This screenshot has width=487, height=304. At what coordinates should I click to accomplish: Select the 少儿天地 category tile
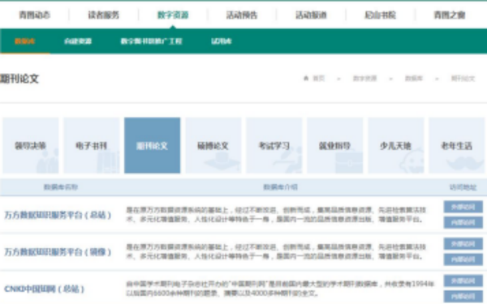[396, 145]
